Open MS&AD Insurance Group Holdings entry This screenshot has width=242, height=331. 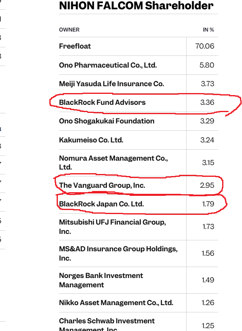118,253
